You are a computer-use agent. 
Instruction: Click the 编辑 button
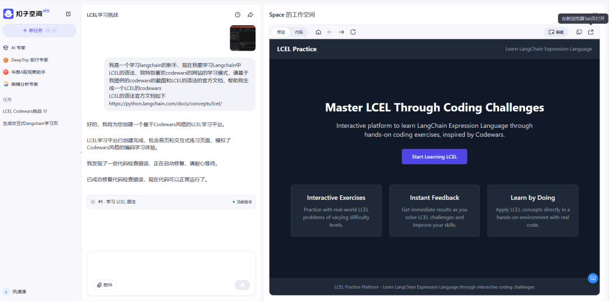coord(556,32)
